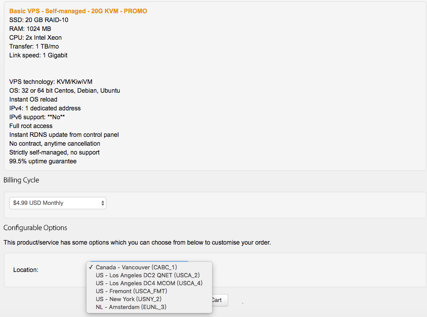Click the Transfer: 1 TB/mo line
The height and width of the screenshot is (317, 427).
(x=34, y=46)
